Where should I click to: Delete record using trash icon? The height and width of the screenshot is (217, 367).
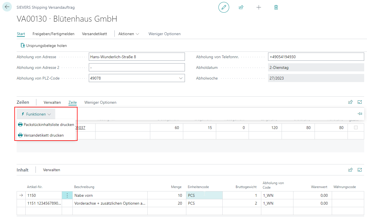276,8
